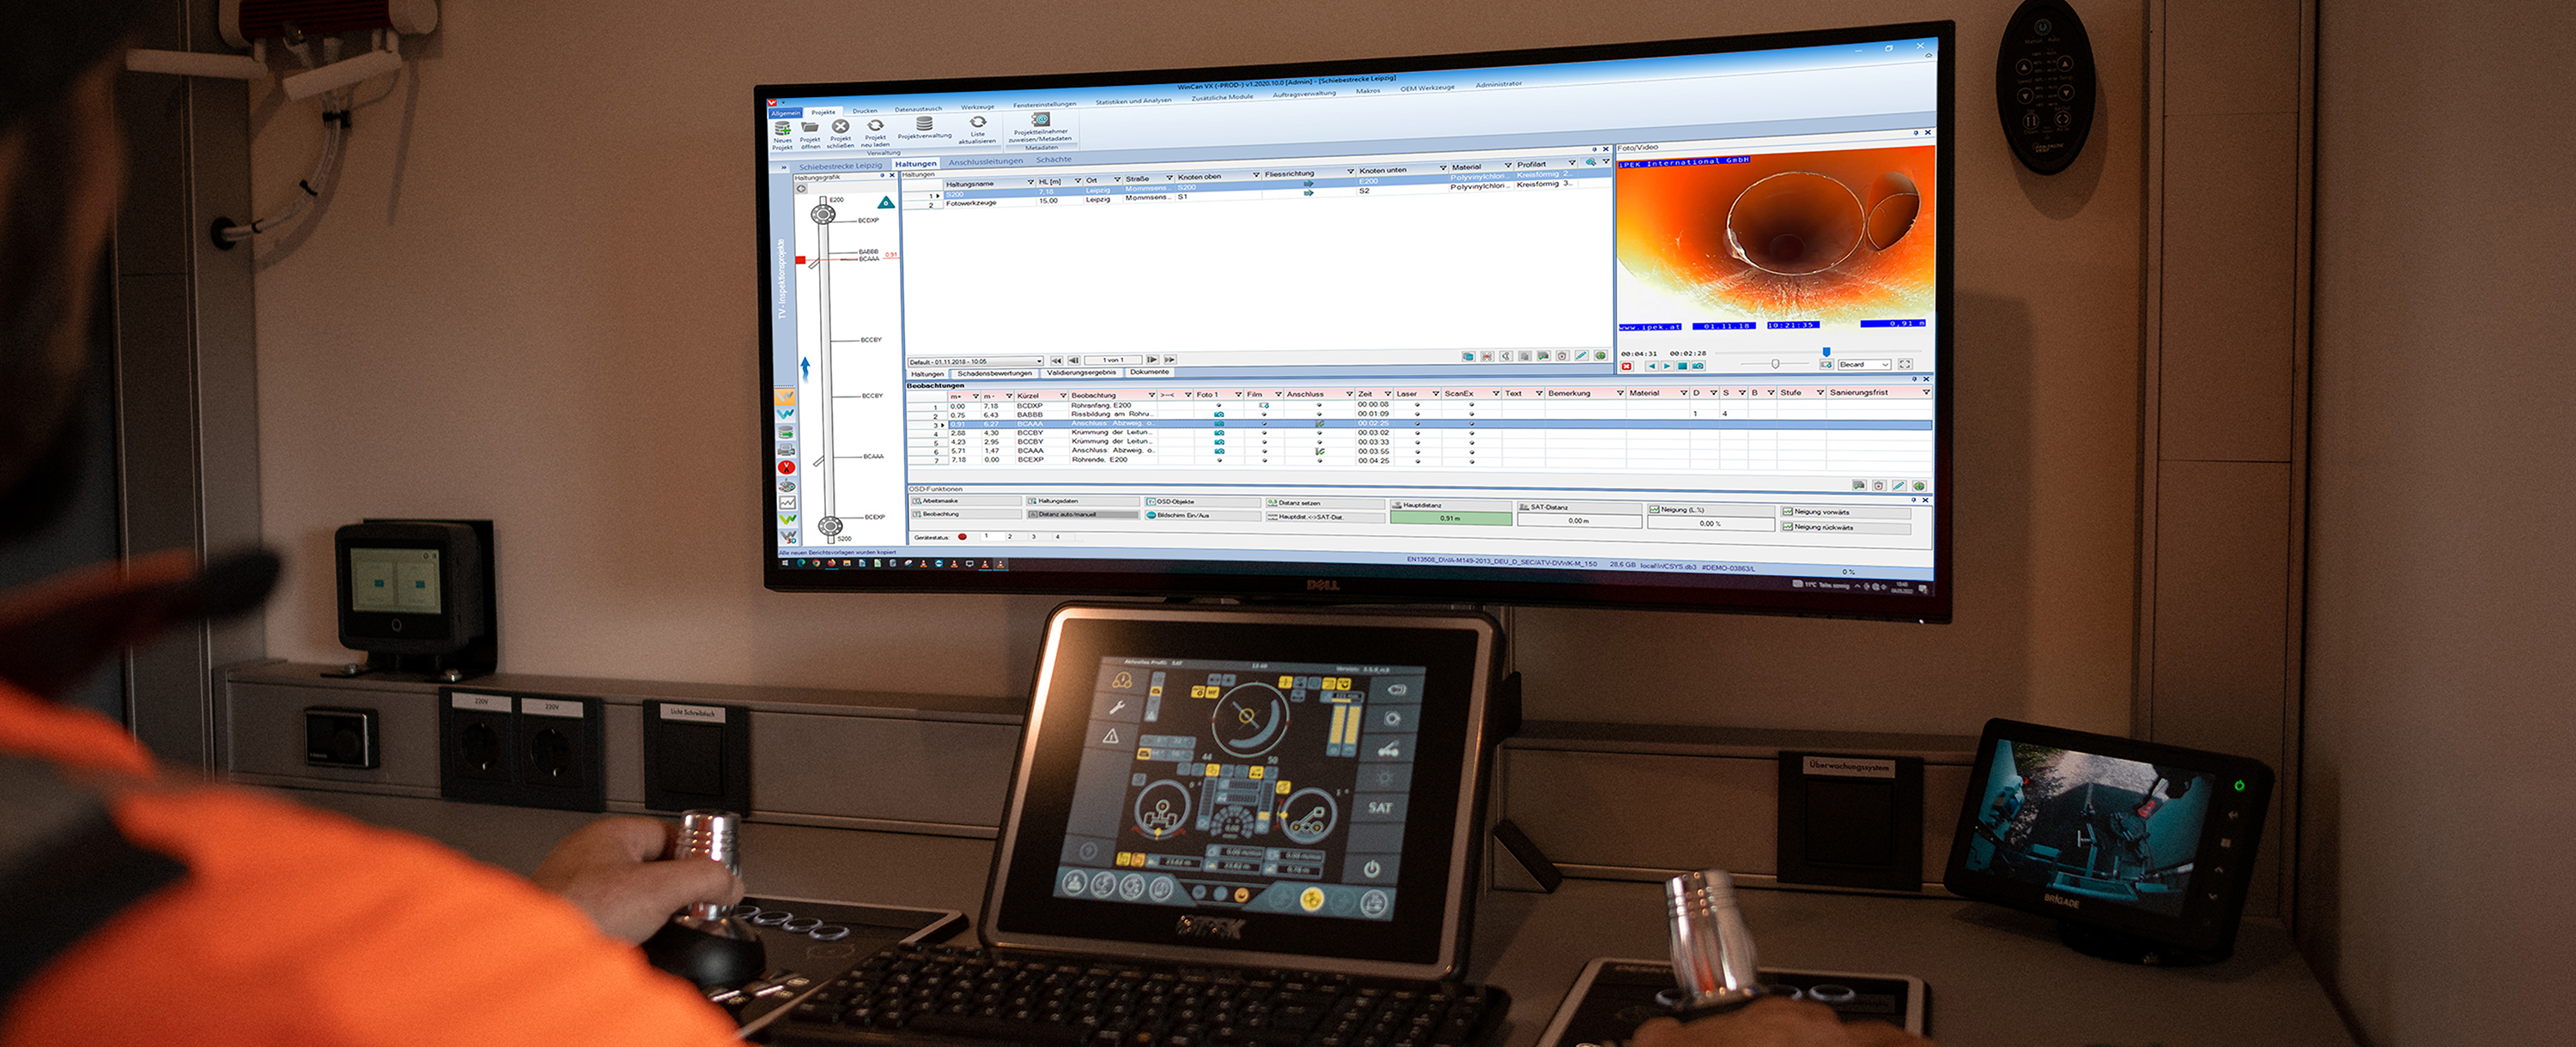The height and width of the screenshot is (1047, 2576).
Task: Go to the last record in navigator
Action: click(x=1170, y=360)
